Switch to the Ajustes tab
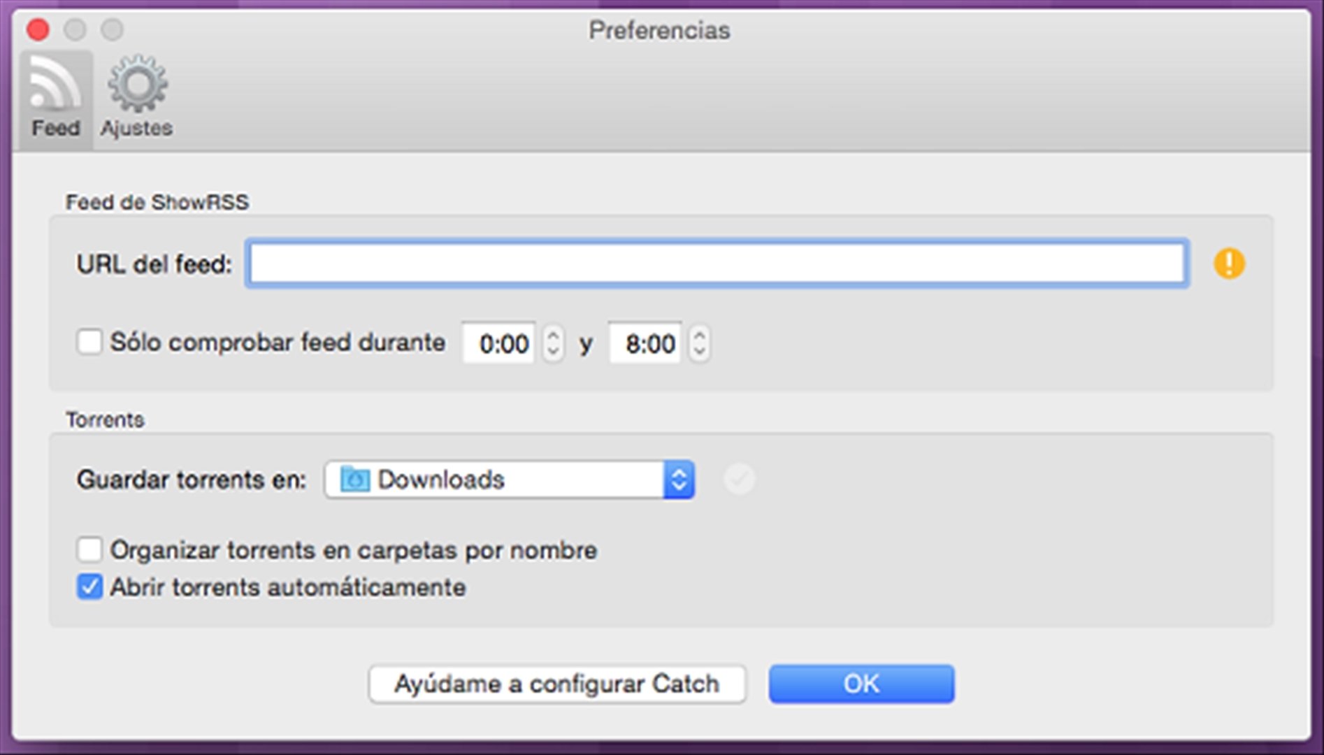 137,98
